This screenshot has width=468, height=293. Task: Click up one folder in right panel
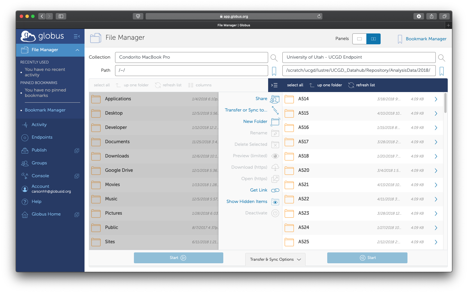click(x=326, y=85)
